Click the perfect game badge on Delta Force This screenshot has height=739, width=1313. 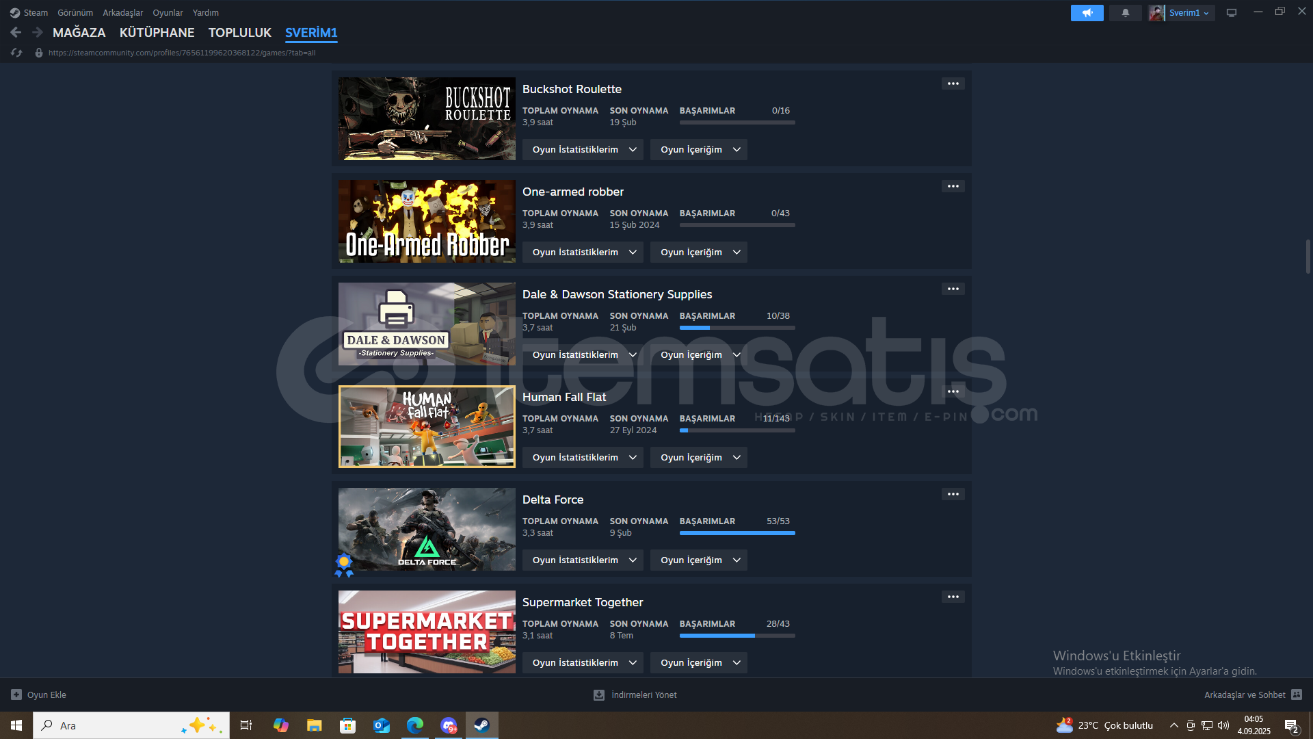pos(344,565)
